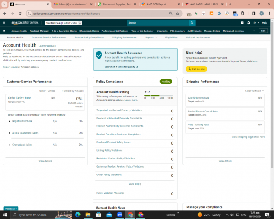
Task: Open the Chrome profile avatar
Action: pos(261,14)
